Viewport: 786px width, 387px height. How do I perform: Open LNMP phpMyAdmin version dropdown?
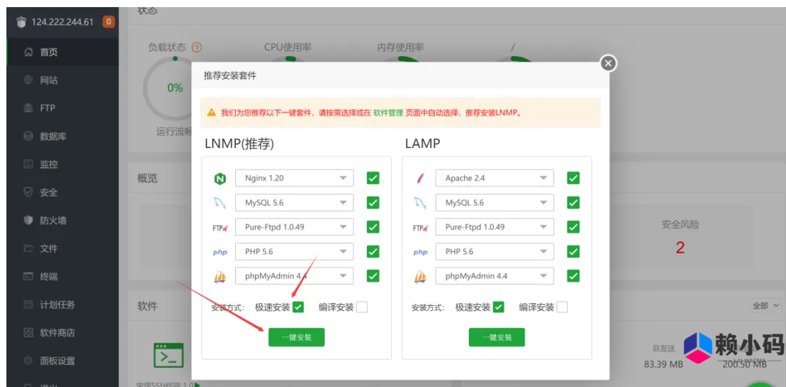[294, 276]
